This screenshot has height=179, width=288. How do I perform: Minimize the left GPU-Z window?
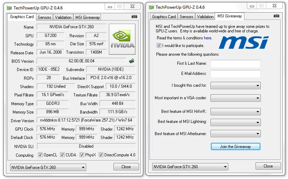(110, 7)
